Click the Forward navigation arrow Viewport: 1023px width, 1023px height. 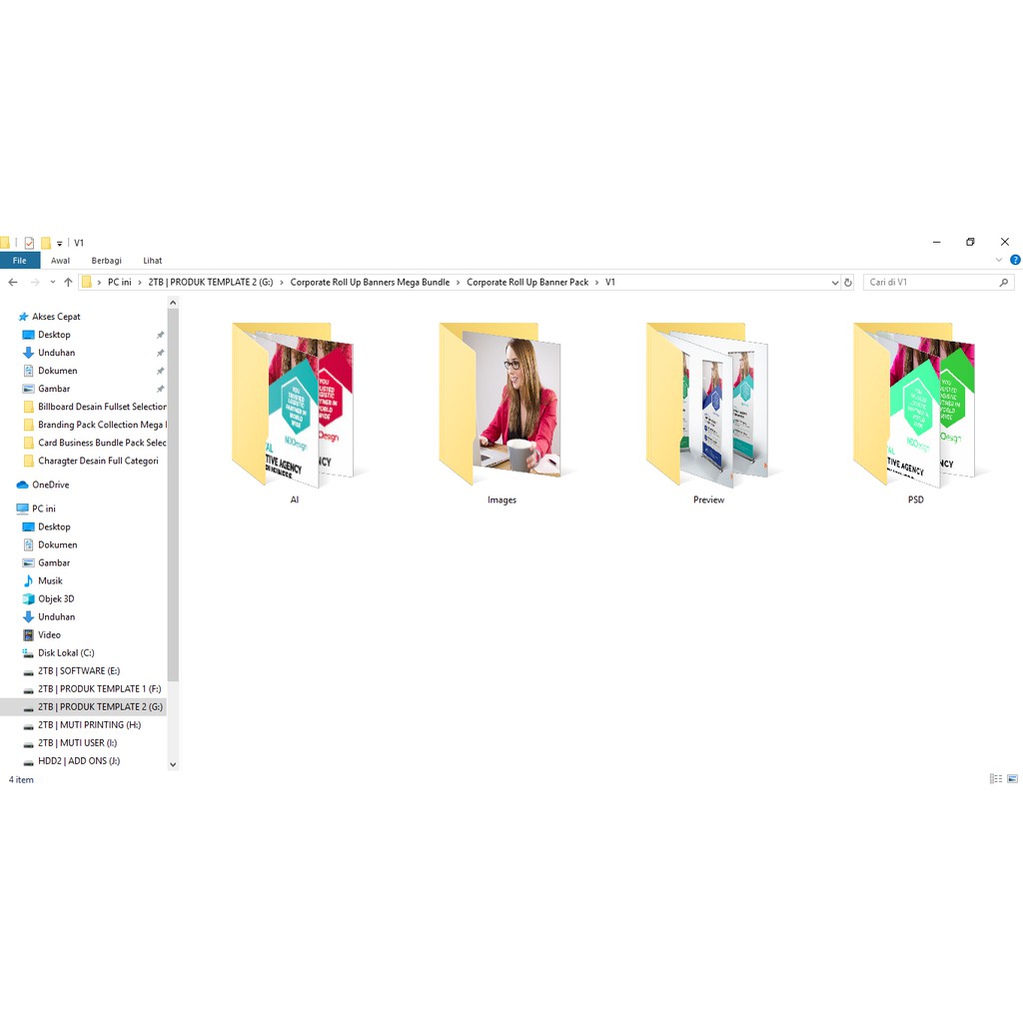point(35,283)
